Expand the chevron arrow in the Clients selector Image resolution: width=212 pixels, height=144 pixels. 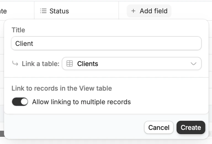coord(193,64)
